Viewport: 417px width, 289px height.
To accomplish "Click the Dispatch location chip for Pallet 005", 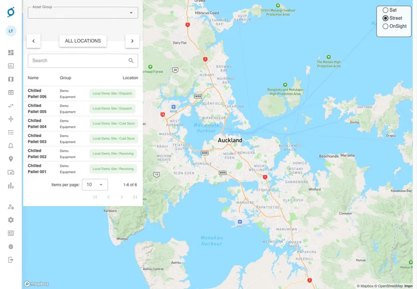I will tap(112, 109).
